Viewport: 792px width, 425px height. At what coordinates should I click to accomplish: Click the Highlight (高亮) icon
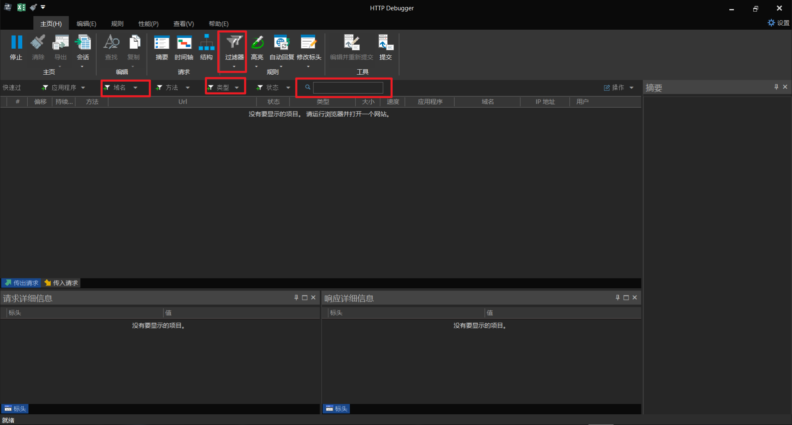[x=257, y=42]
